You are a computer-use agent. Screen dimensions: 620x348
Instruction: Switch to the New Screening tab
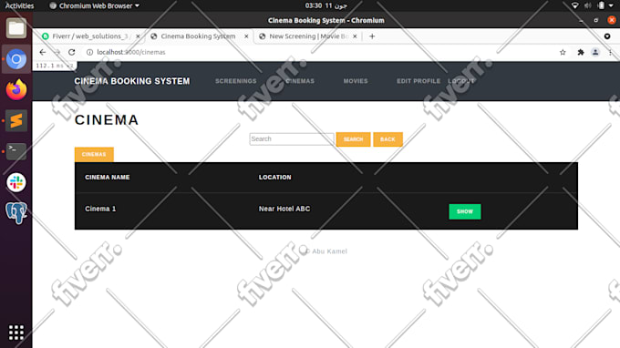click(308, 36)
